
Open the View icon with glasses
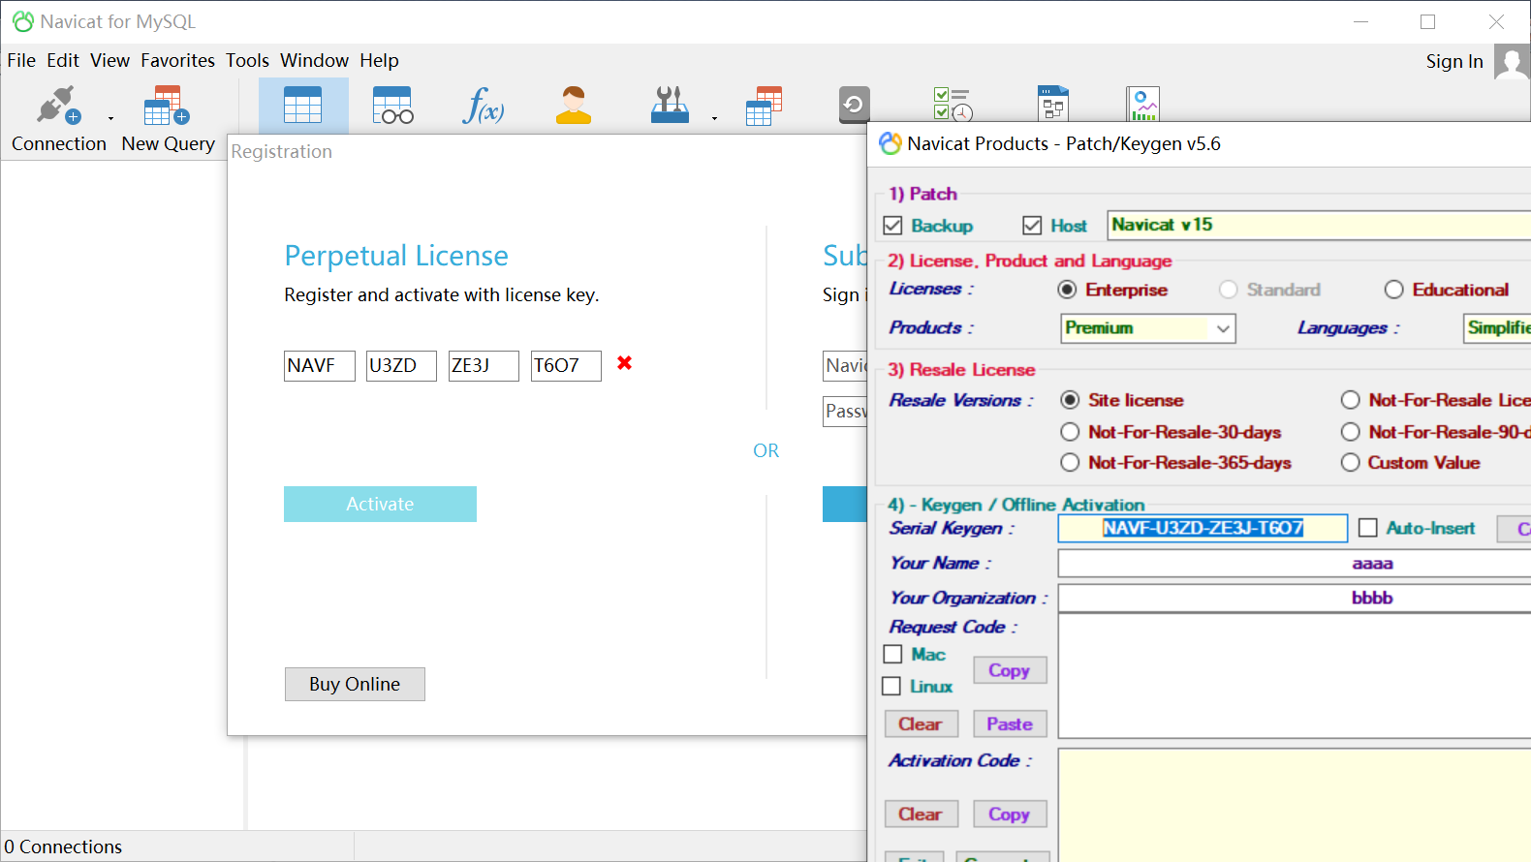392,106
